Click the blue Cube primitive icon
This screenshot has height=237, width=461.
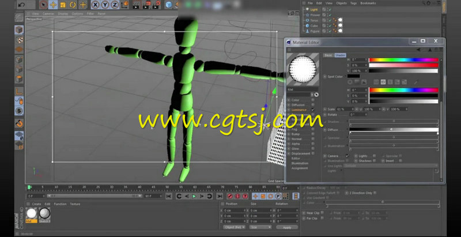click(169, 5)
